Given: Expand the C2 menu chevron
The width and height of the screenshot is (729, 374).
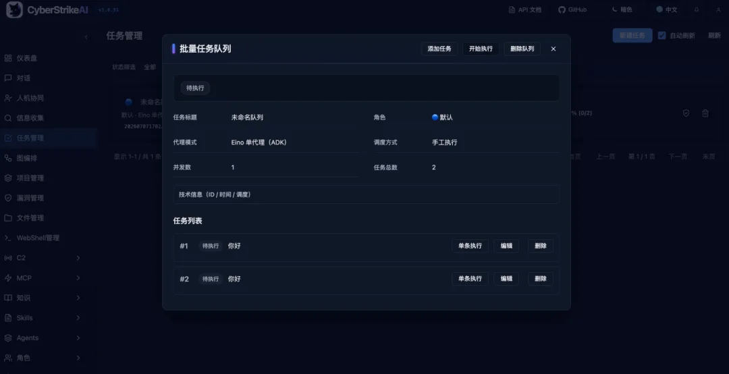Looking at the screenshot, I should 78,258.
